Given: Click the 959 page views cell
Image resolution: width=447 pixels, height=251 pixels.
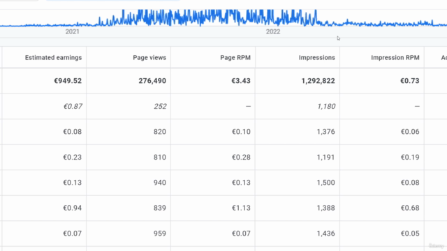Looking at the screenshot, I should [160, 234].
